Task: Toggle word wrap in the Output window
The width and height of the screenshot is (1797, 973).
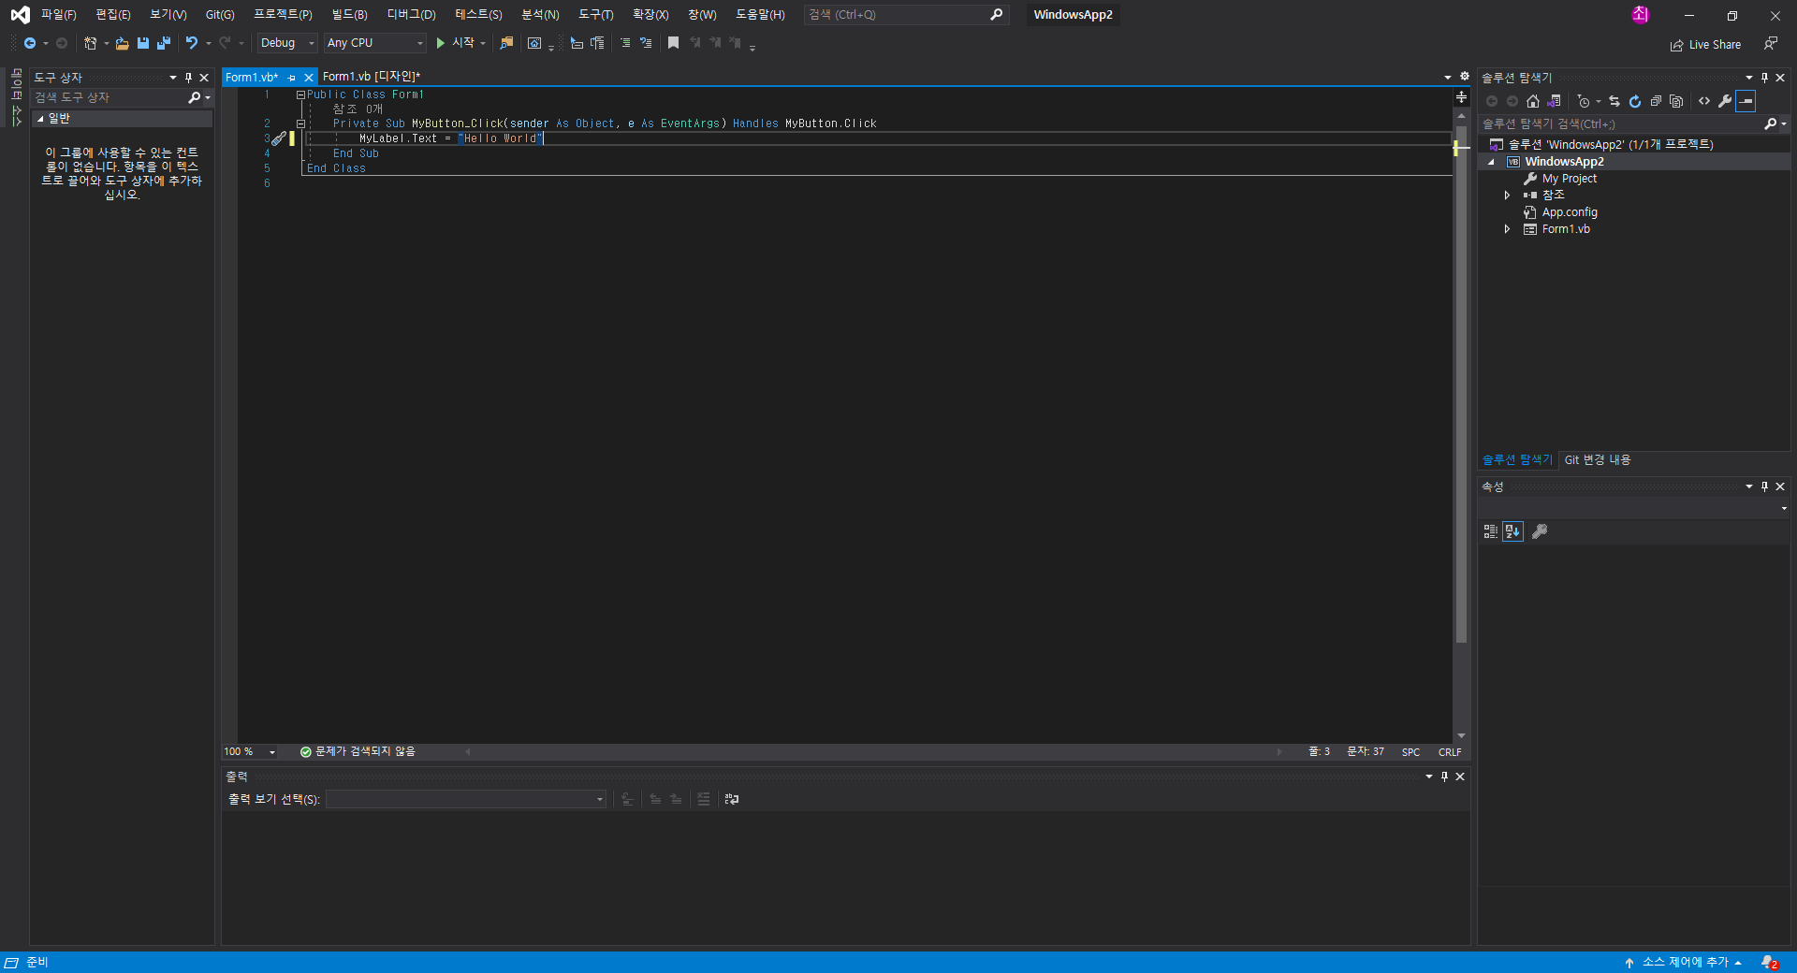Action: [731, 800]
